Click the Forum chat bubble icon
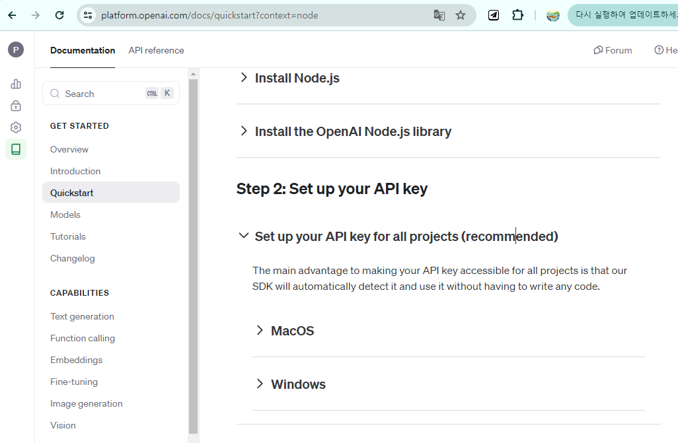This screenshot has width=678, height=443. 598,50
